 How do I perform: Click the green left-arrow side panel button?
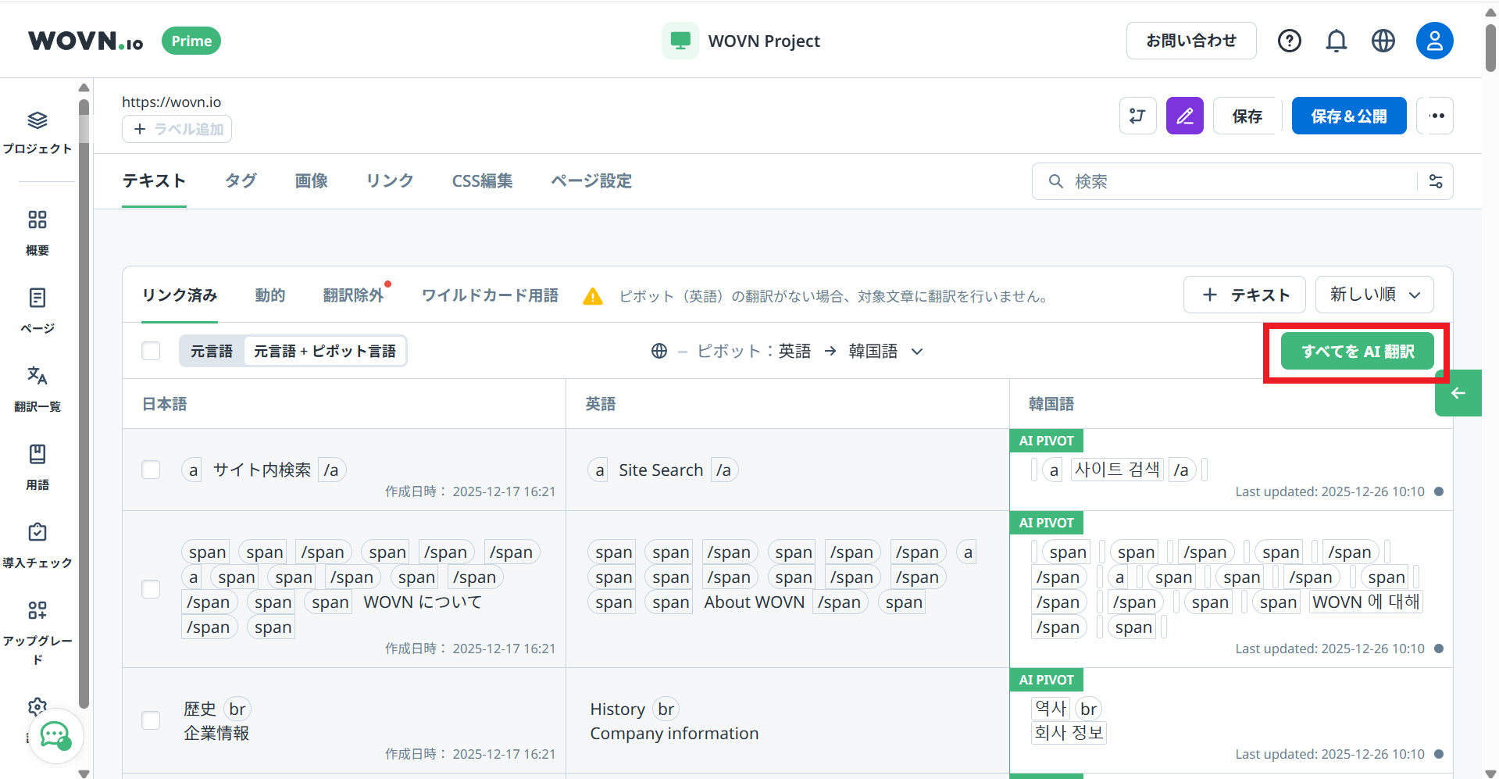(x=1458, y=393)
